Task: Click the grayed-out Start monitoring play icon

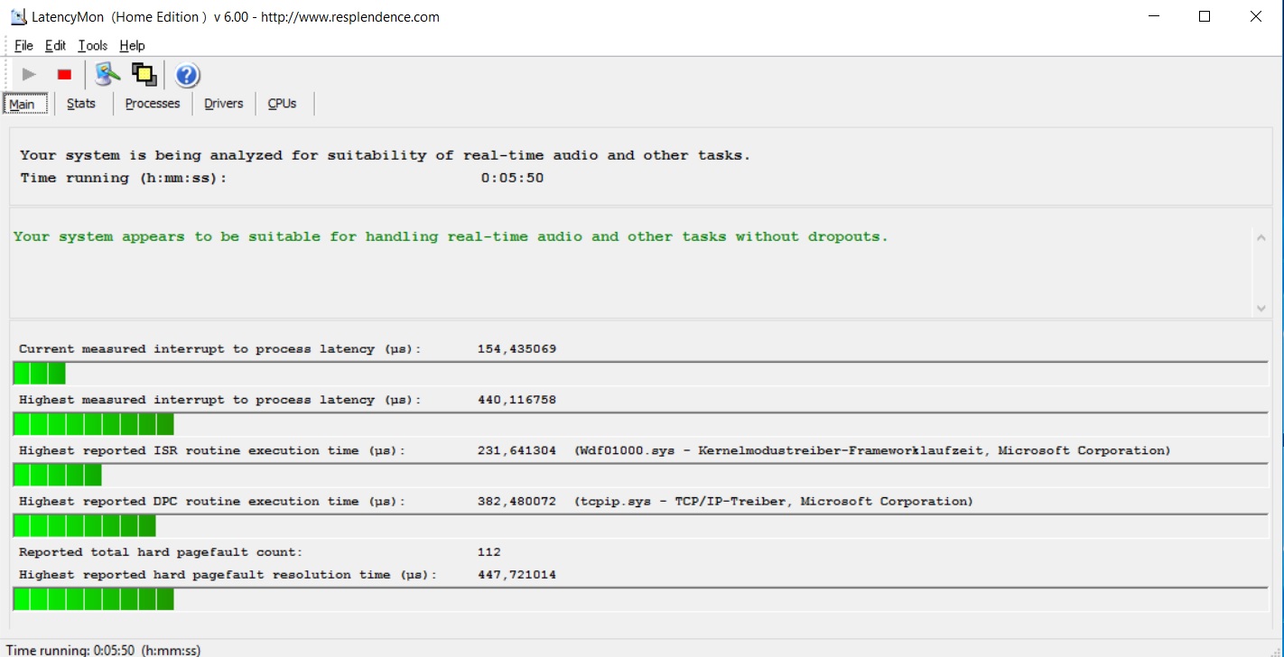Action: [x=29, y=75]
